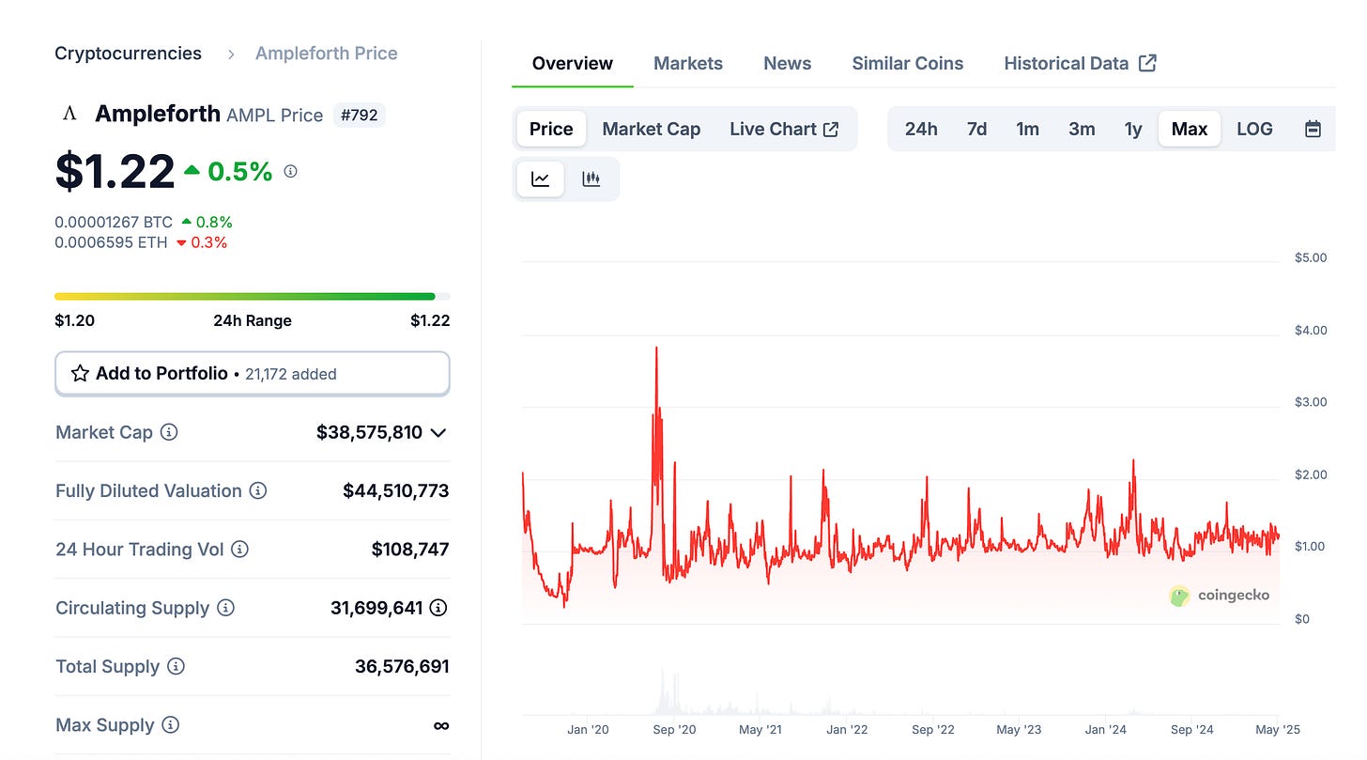Image resolution: width=1367 pixels, height=760 pixels.
Task: Click the Ampleforth Price breadcrumb
Action: (x=327, y=54)
